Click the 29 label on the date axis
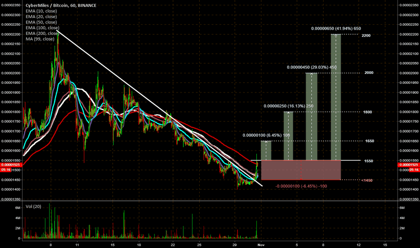Image resolution: width=420 pixels, height=248 pixels. point(235,245)
